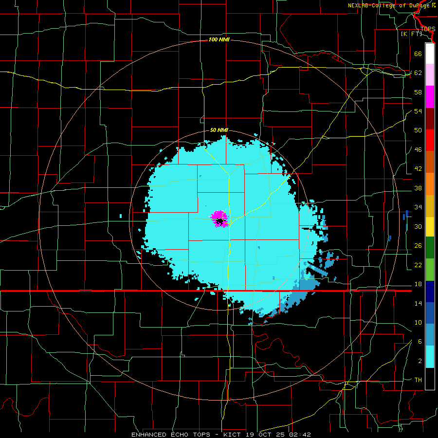Click the 50 NMI range ring label
This screenshot has width=438, height=438.
click(219, 130)
